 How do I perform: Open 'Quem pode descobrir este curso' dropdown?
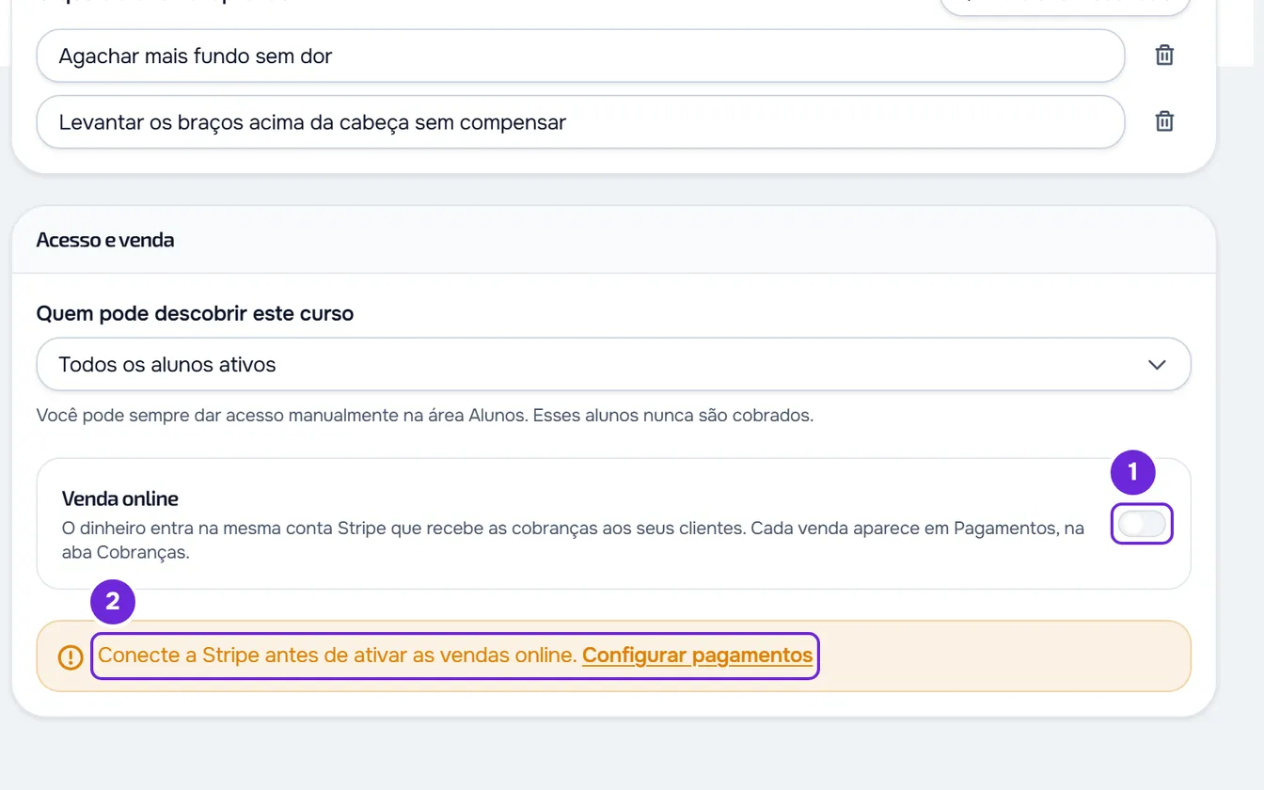613,364
